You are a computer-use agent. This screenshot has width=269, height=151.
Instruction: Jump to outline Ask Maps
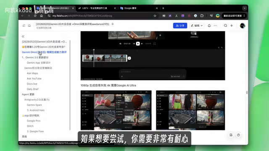(32, 73)
